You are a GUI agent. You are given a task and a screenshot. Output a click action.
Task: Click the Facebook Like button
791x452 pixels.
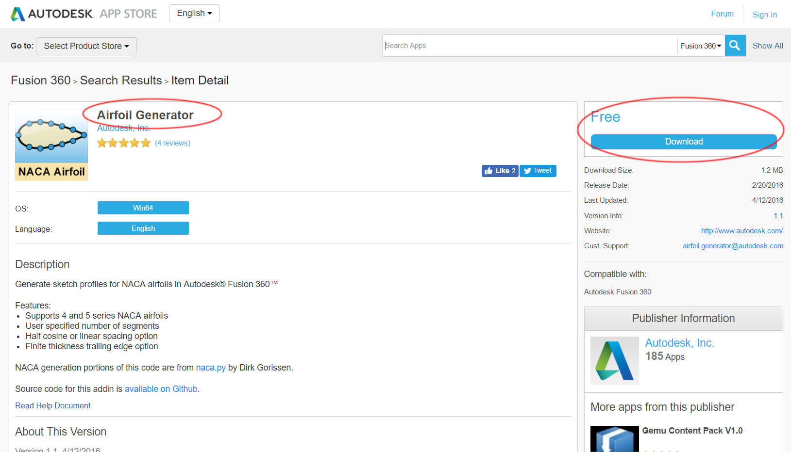coord(500,171)
